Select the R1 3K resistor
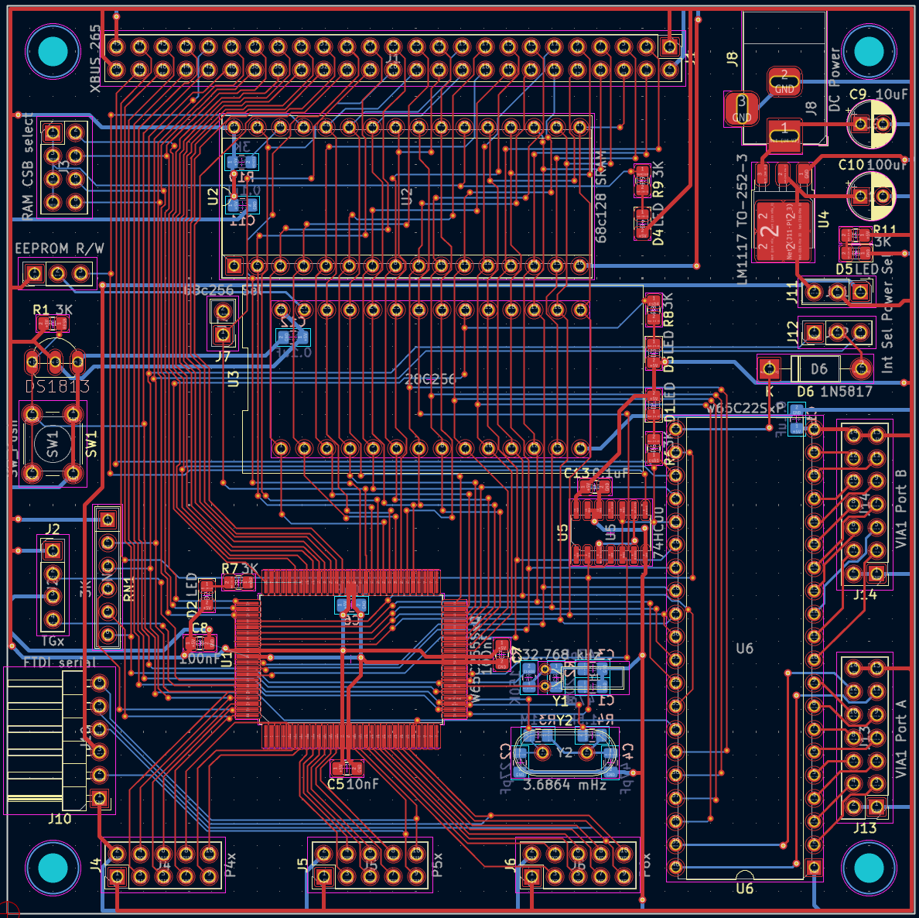919x918 pixels. coord(53,324)
